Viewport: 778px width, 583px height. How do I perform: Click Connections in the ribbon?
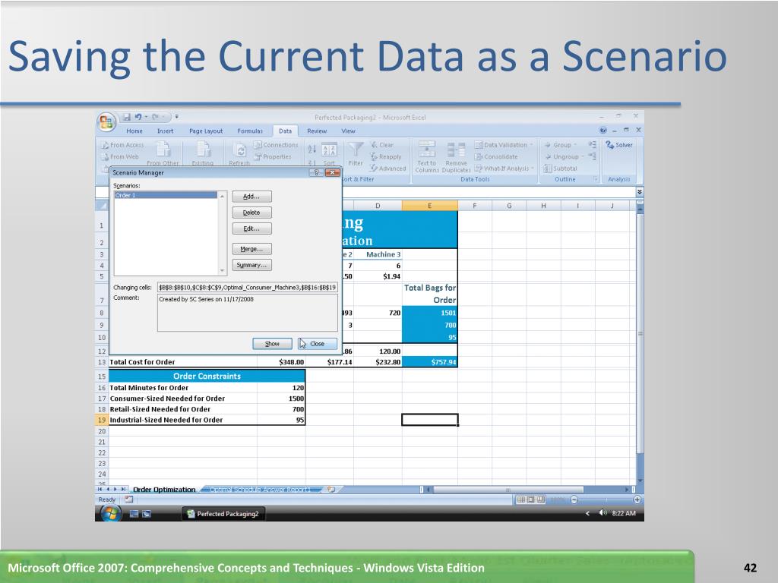[x=277, y=145]
